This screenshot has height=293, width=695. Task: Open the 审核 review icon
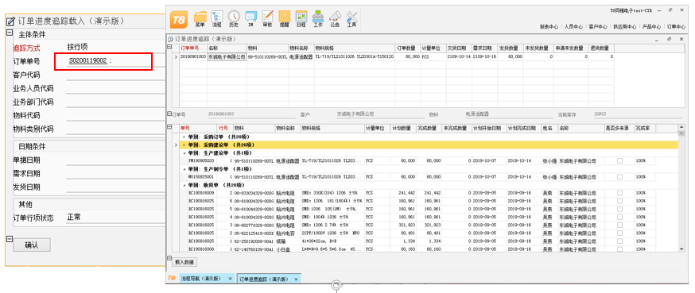pyautogui.click(x=267, y=18)
